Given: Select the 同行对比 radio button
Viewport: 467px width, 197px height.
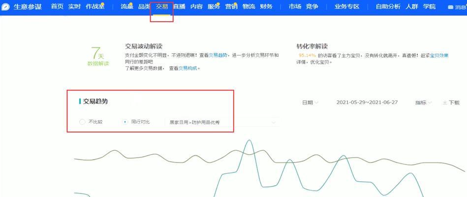Looking at the screenshot, I should tap(125, 122).
